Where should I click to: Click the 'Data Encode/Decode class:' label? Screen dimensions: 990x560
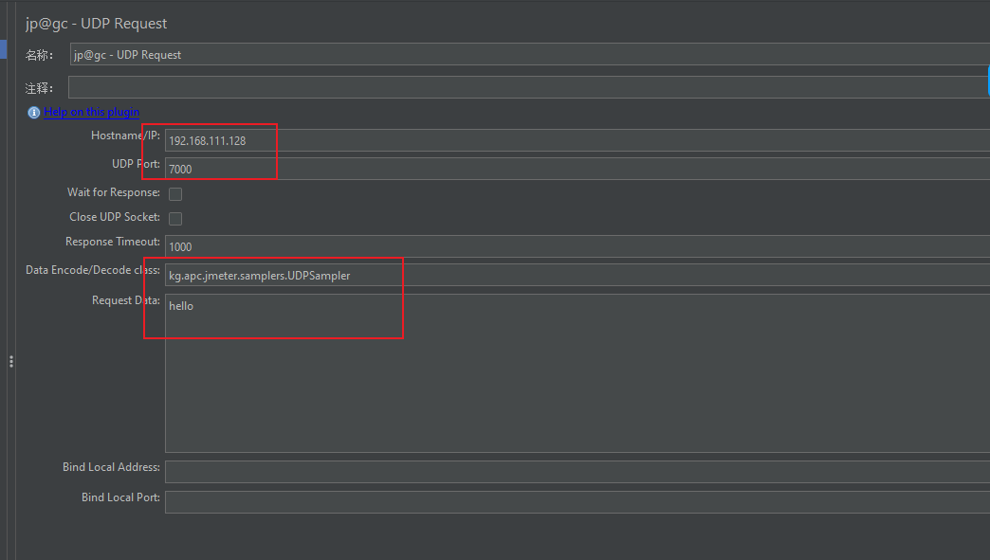92,270
